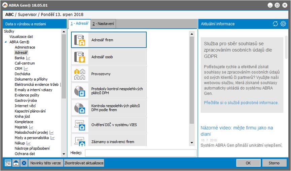Switch to the 2 - Nastavení tab
The image size is (291, 171).
coord(103,24)
